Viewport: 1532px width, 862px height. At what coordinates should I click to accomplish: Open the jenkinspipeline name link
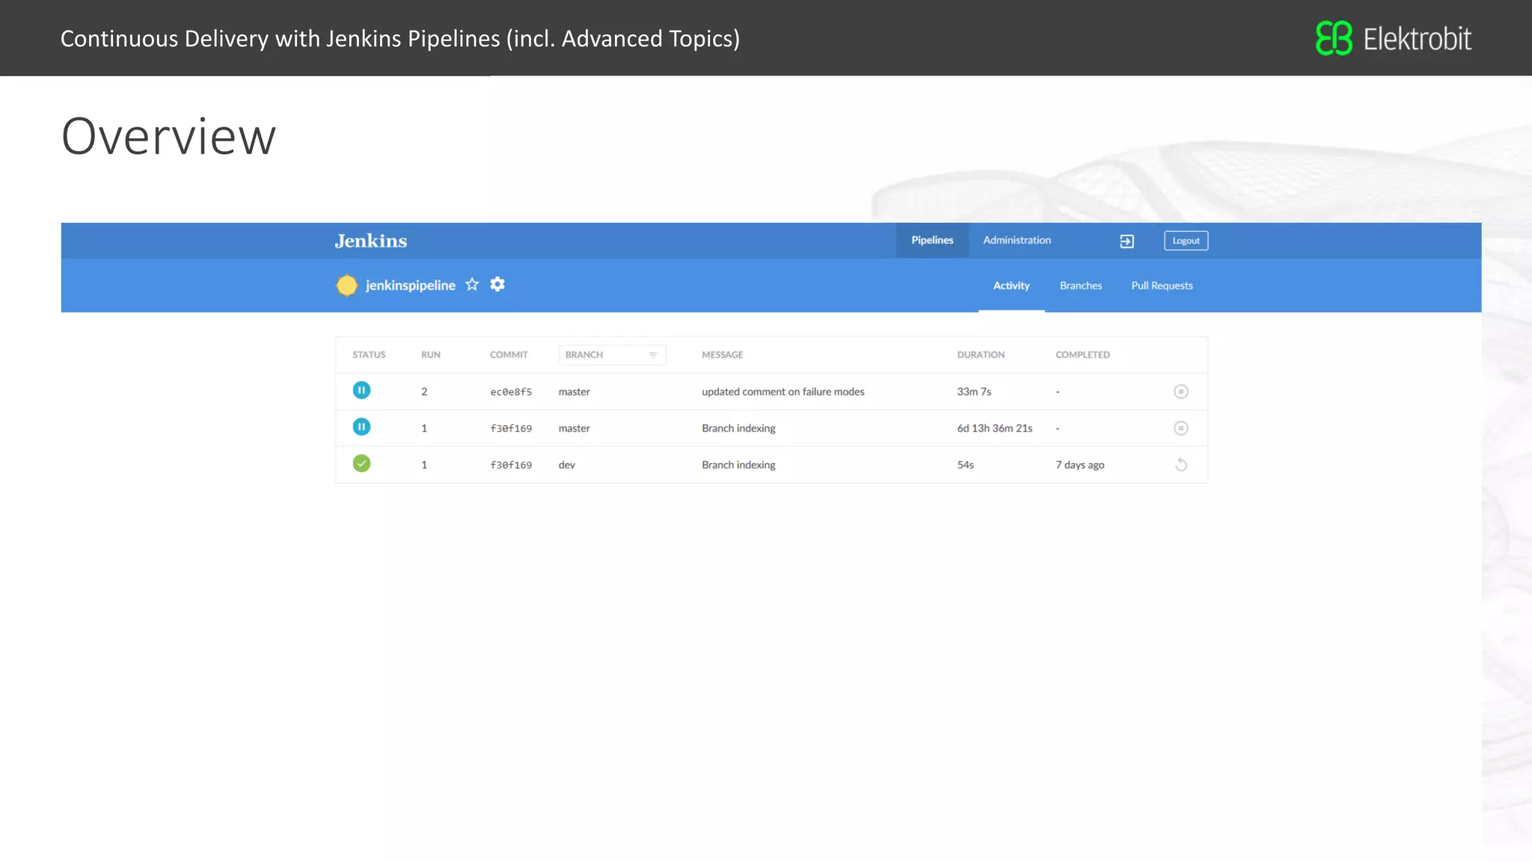click(x=410, y=285)
